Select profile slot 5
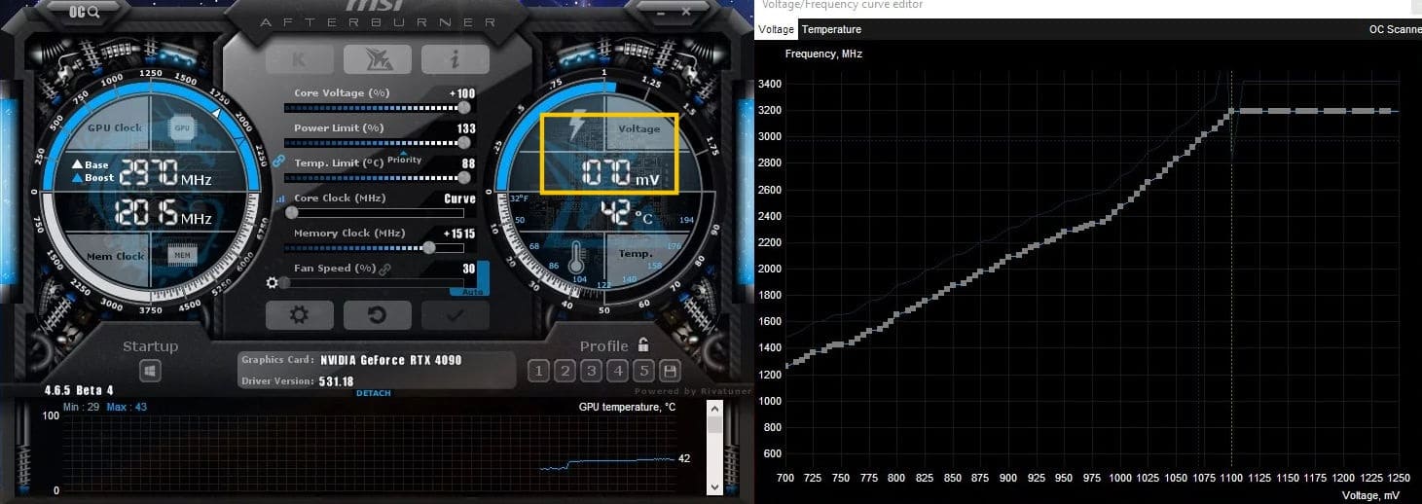Image resolution: width=1422 pixels, height=504 pixels. tap(643, 371)
